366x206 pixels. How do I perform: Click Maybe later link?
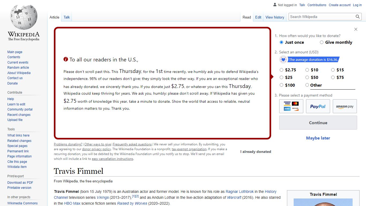click(x=318, y=138)
